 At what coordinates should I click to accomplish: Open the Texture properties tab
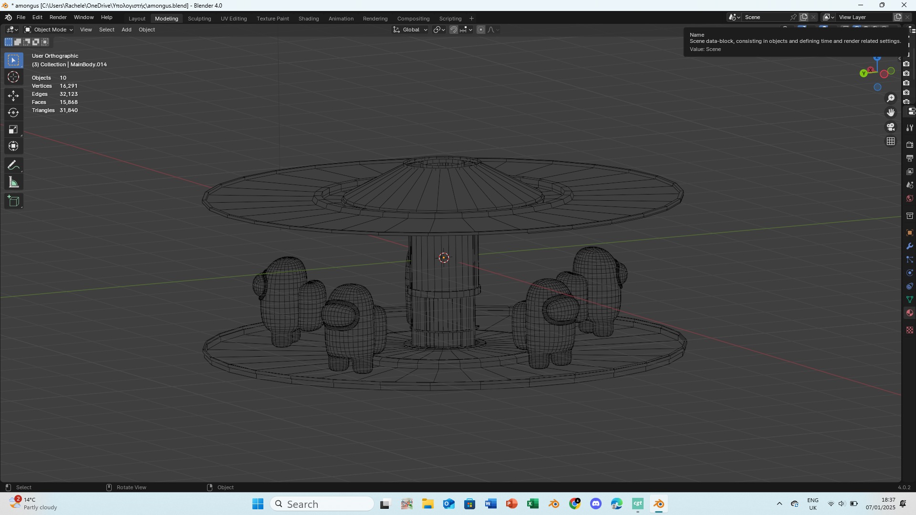coord(910,330)
